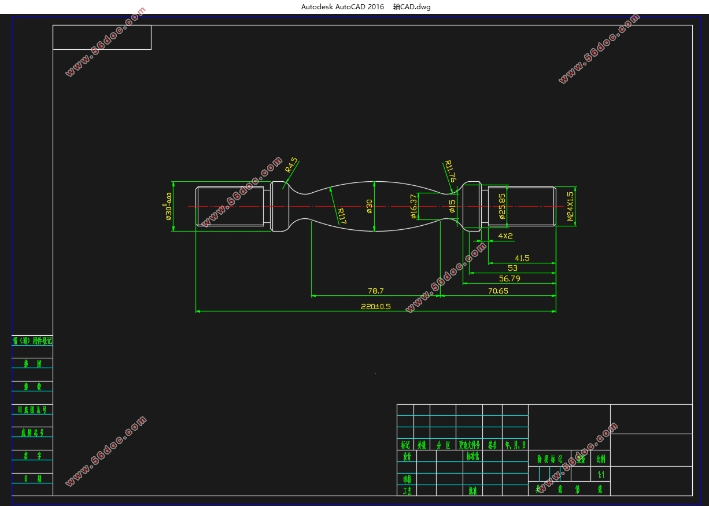709x506 pixels.
Task: Select the 旧底图总号 side label
Action: click(32, 410)
